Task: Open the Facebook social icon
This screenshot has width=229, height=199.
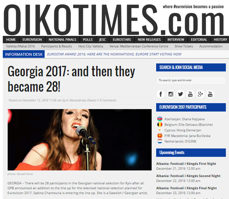Action: pyautogui.click(x=161, y=94)
